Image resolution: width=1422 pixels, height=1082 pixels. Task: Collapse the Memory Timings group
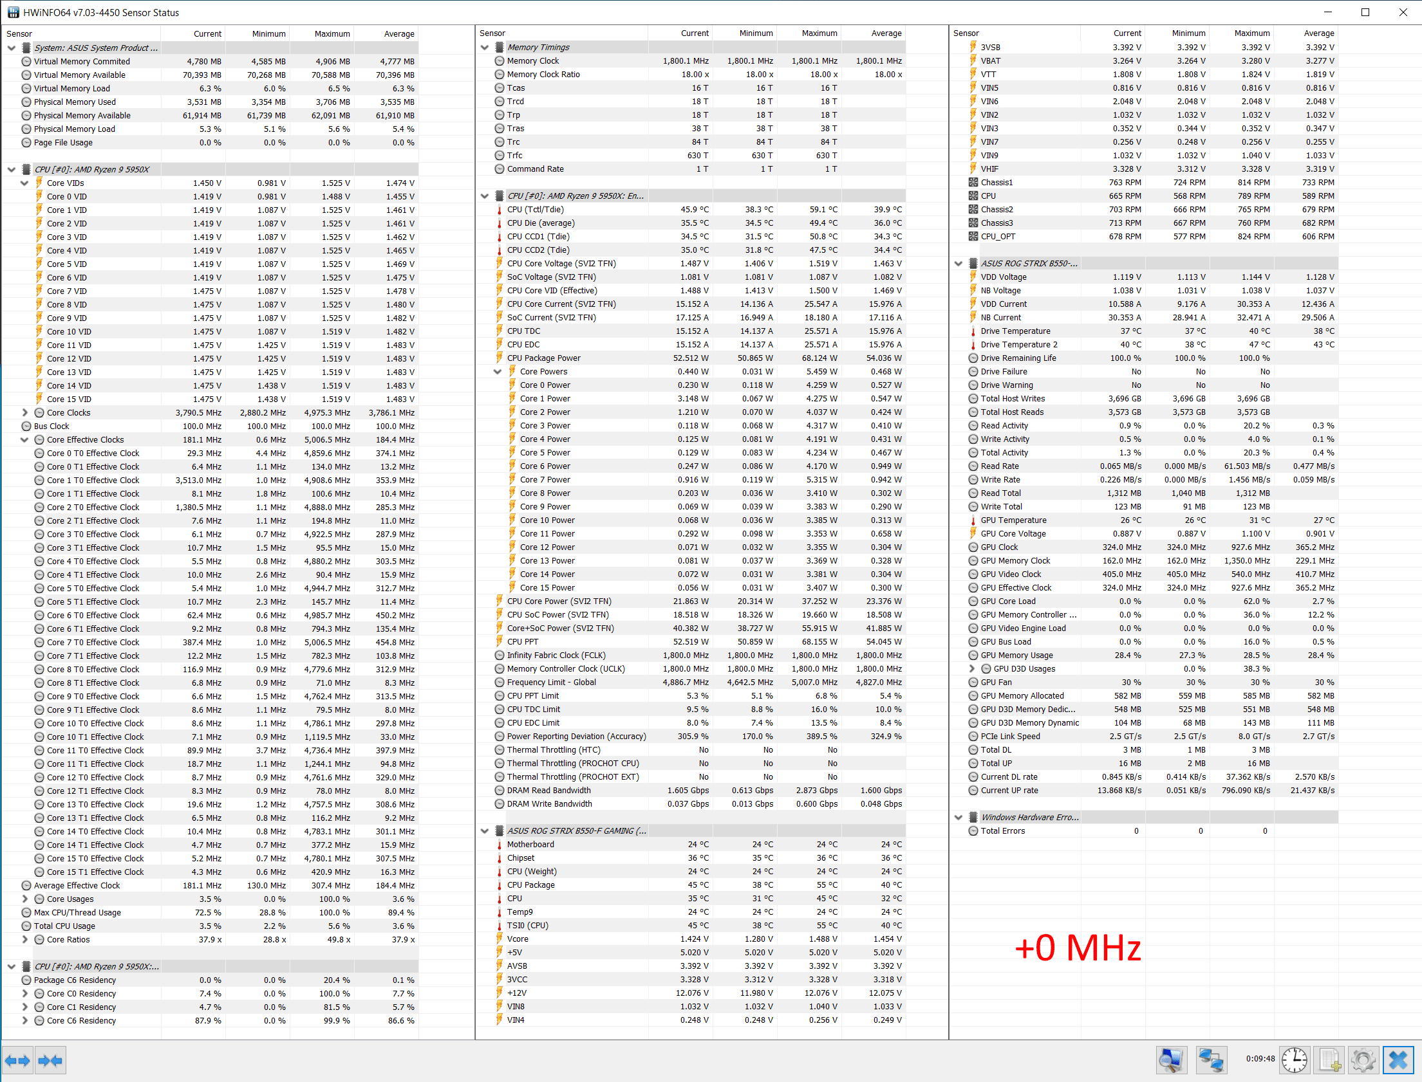[x=485, y=47]
